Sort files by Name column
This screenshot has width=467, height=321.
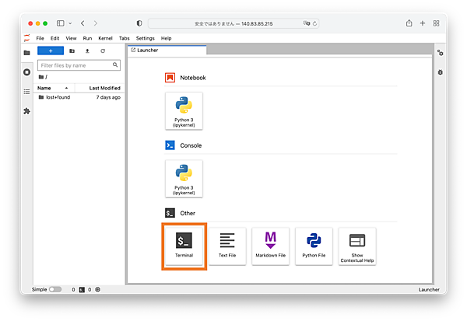click(x=44, y=88)
